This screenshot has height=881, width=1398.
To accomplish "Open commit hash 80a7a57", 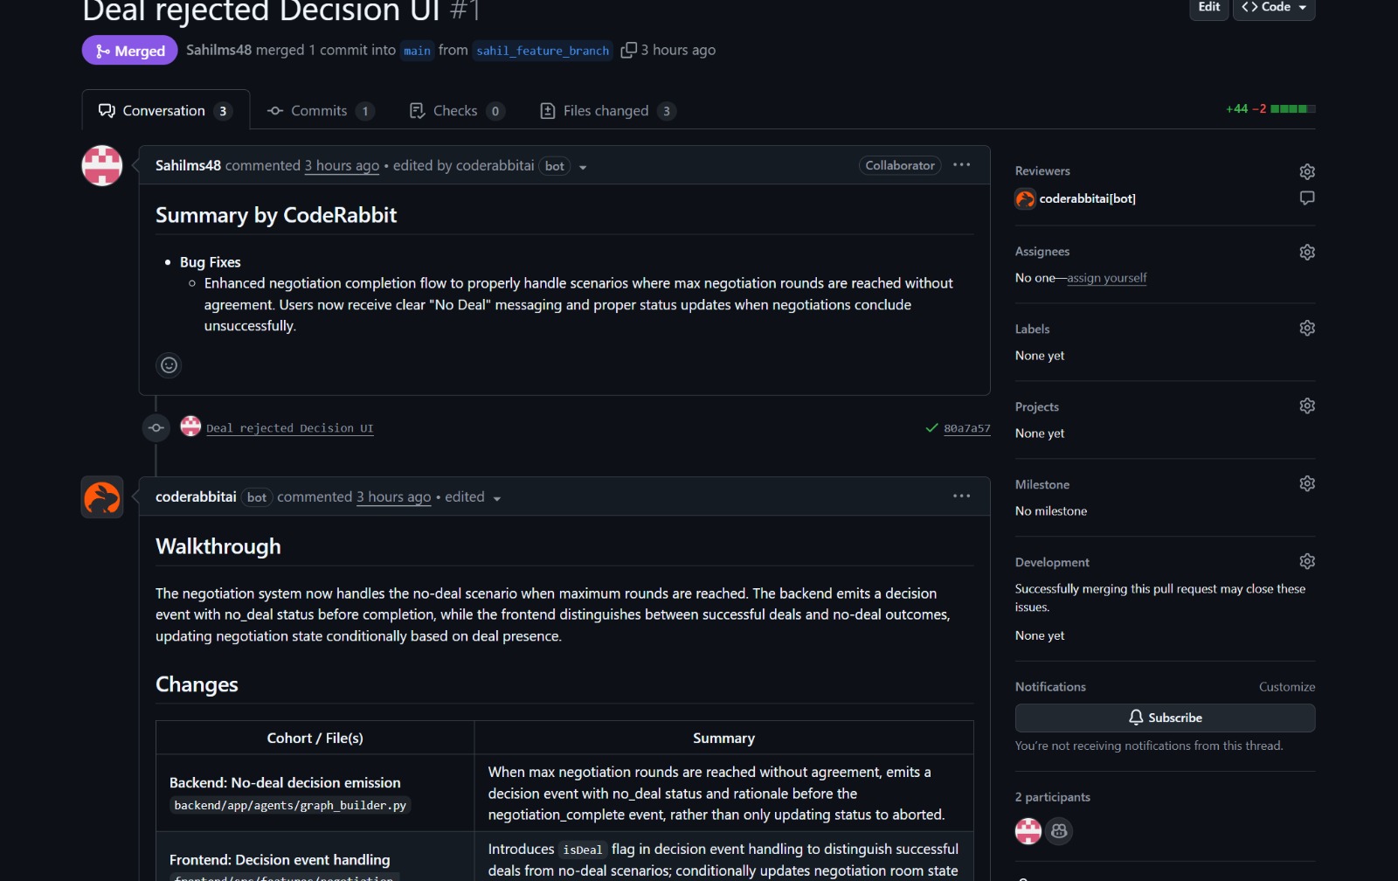I will (967, 428).
